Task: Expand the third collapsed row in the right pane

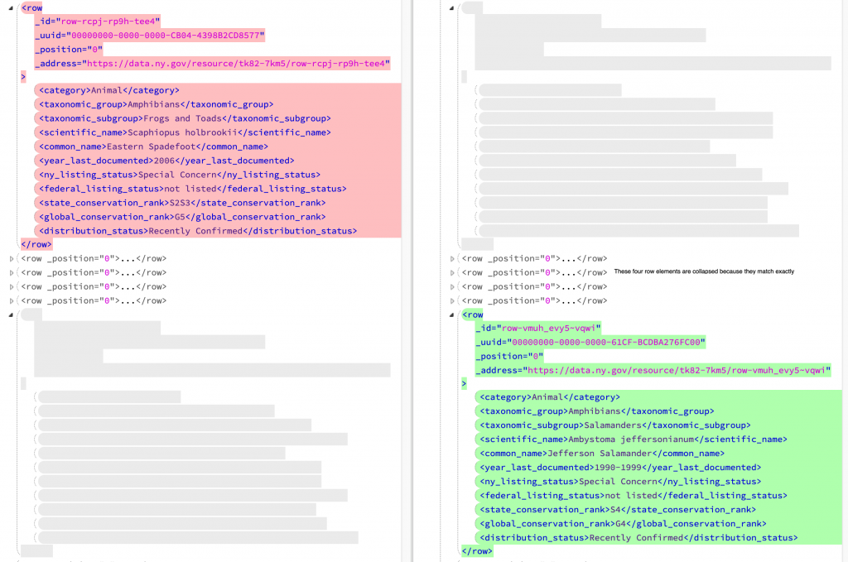Action: [x=452, y=286]
